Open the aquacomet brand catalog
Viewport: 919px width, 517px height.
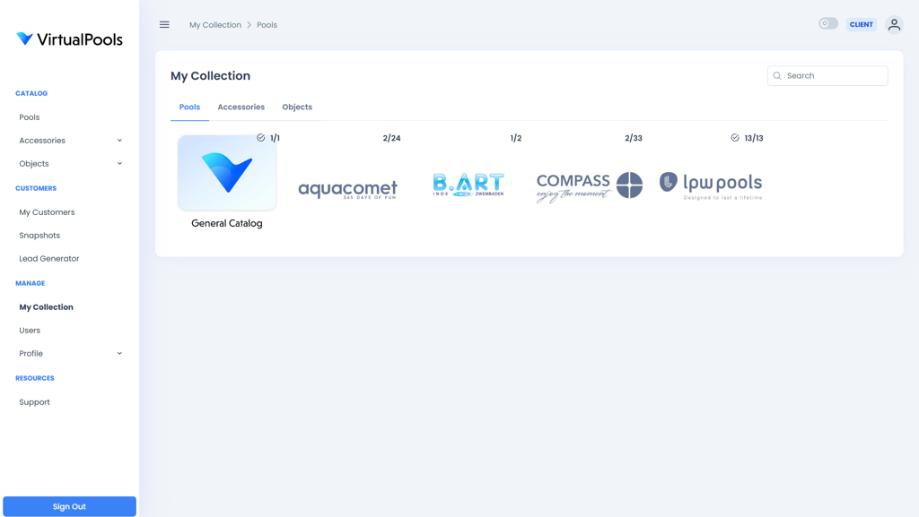(347, 189)
